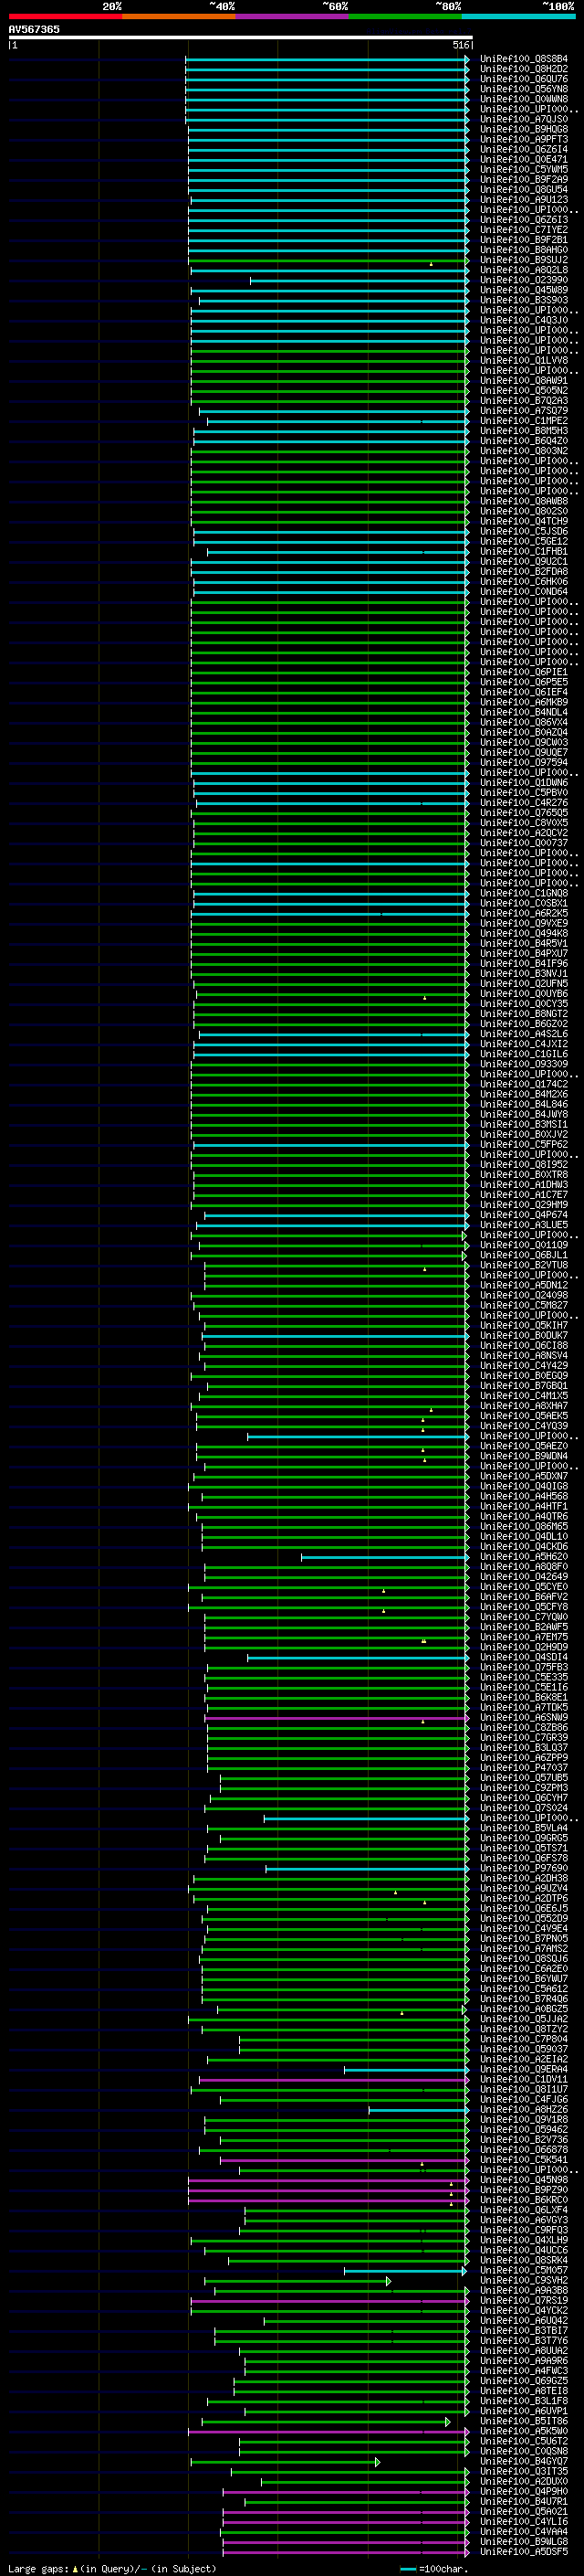This screenshot has height=2576, width=584.
Task: Select the UniRef100_Q4P9H0 entry
Action: (524, 2491)
